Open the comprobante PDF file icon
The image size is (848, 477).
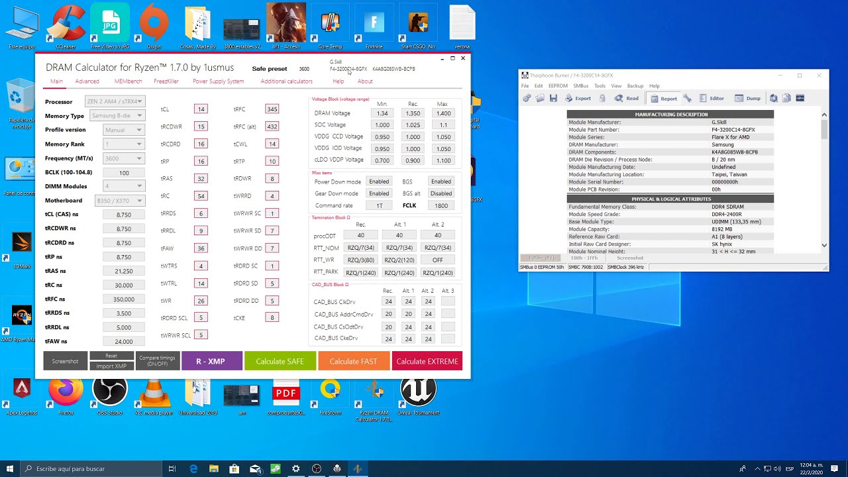(x=286, y=396)
